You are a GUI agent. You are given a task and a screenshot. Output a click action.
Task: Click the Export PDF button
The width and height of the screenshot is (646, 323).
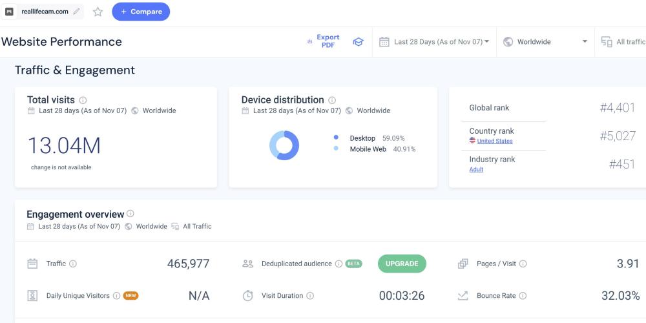[324, 41]
